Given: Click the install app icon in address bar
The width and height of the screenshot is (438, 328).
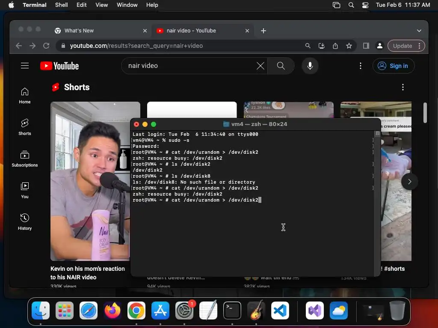Looking at the screenshot, I should coord(322,46).
